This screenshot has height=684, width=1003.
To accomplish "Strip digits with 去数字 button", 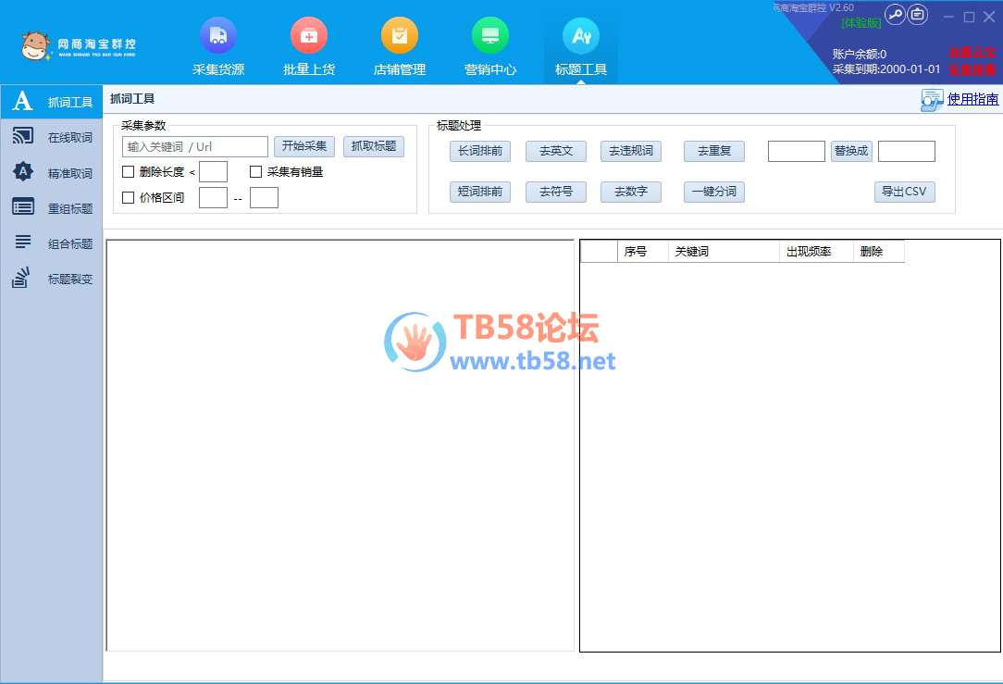I will coord(631,192).
